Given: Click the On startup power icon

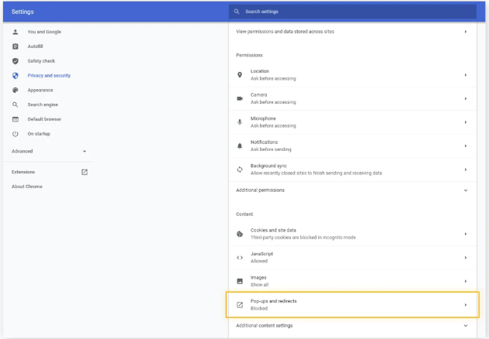Looking at the screenshot, I should 15,134.
